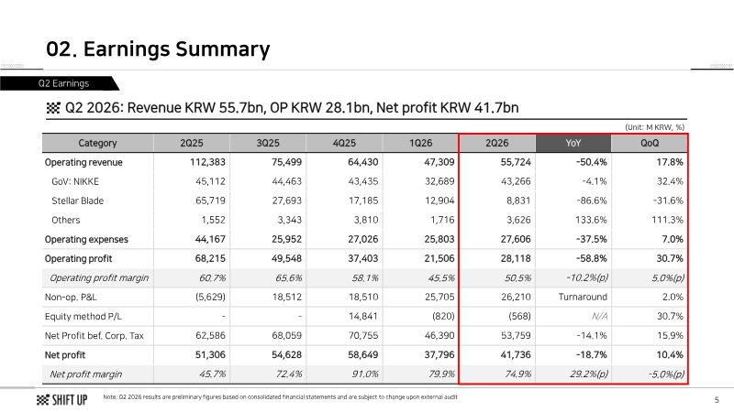Click the checkered flag icon beside Q2 2026 headline
Screen dimensions: 734x412
(53, 108)
